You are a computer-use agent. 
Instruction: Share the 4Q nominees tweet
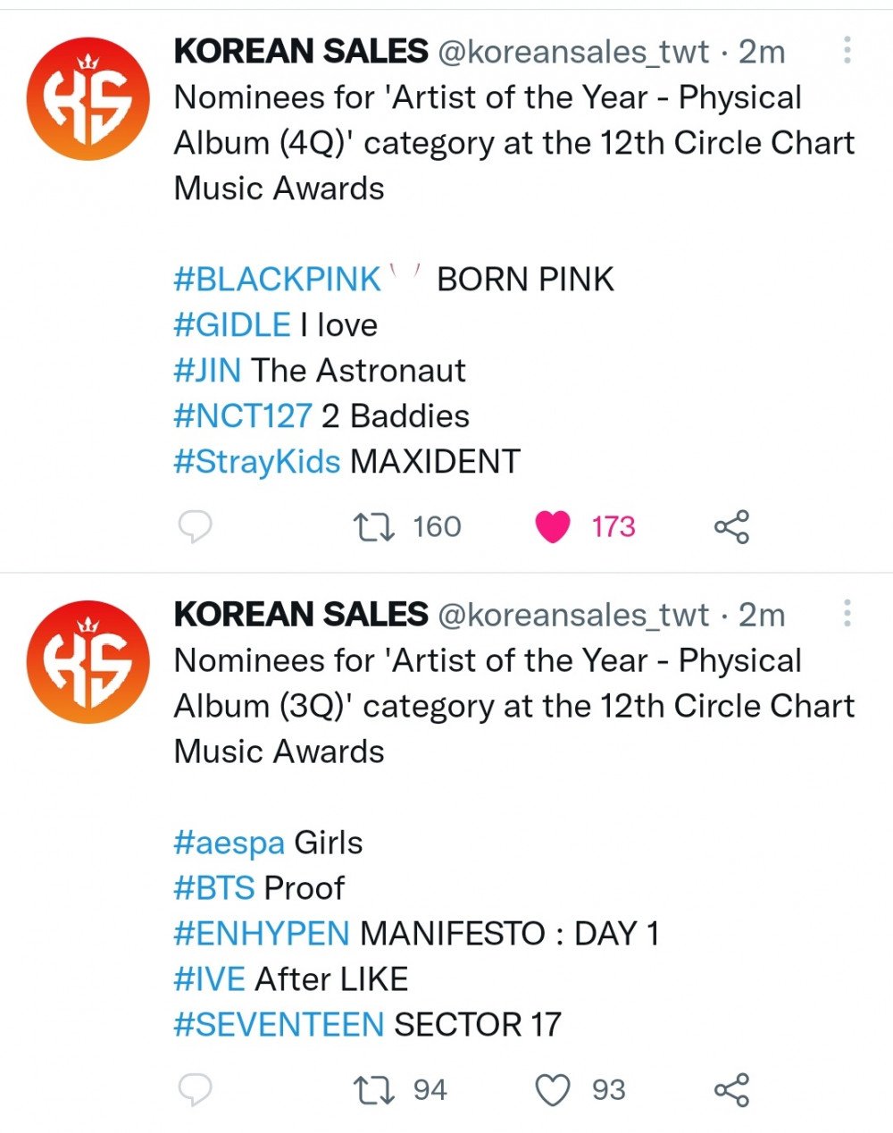[731, 527]
